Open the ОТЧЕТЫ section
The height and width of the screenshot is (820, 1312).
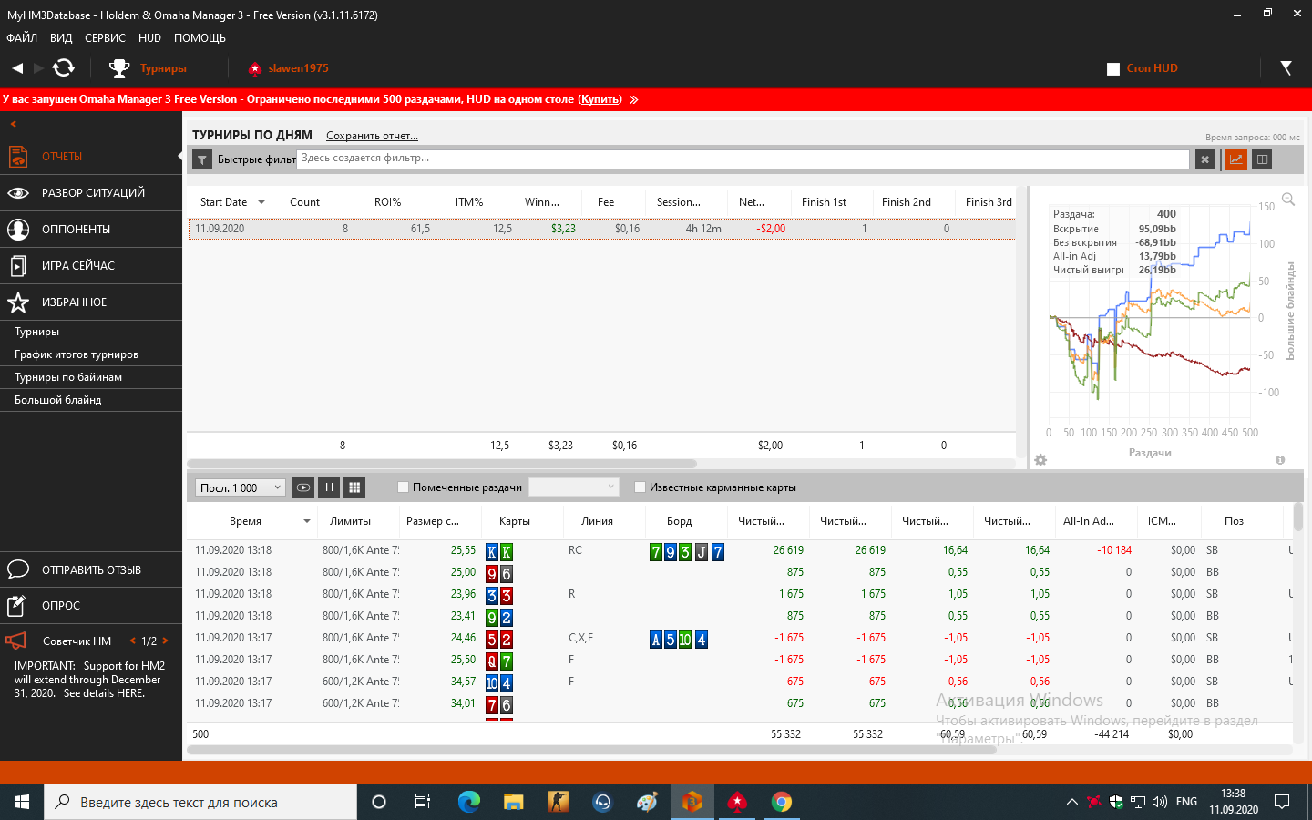91,157
